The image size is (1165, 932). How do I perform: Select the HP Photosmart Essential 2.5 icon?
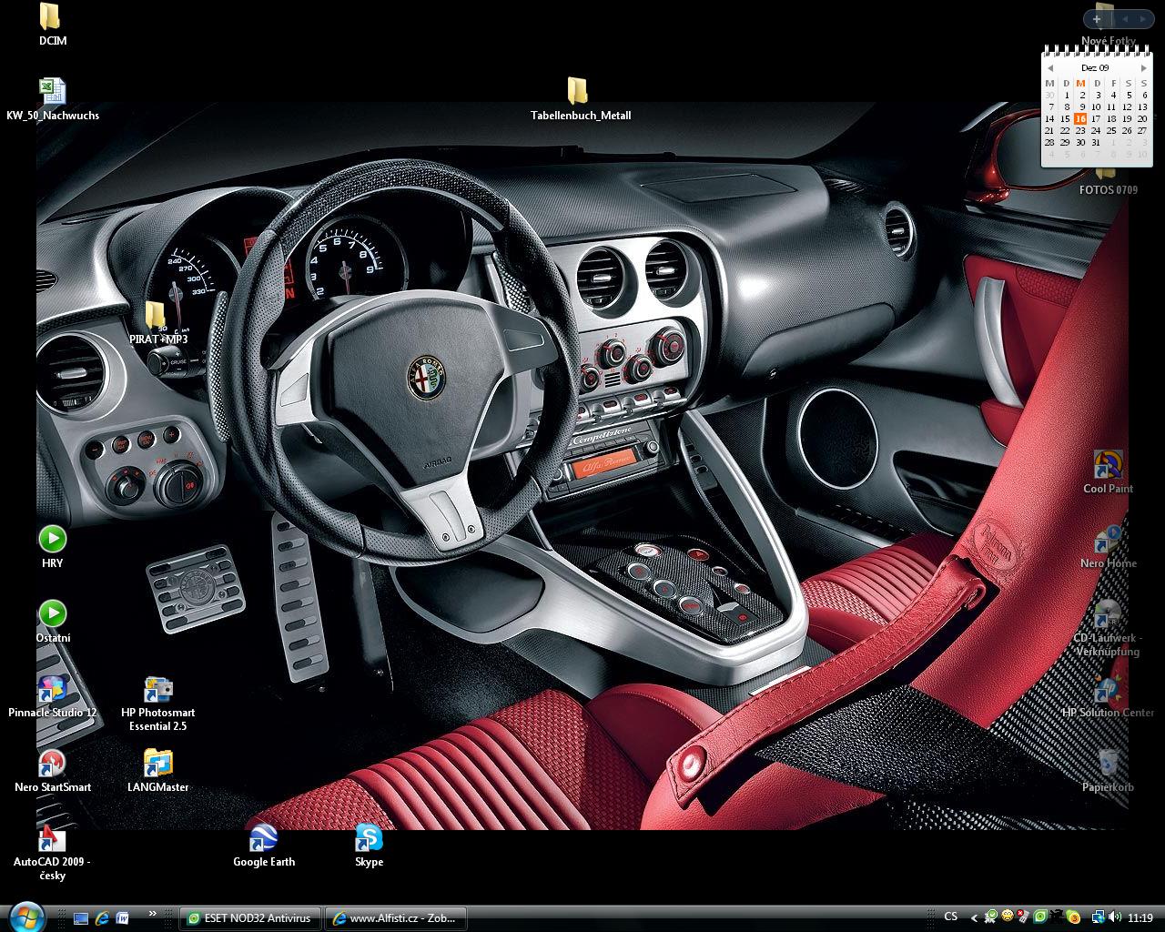tap(158, 690)
